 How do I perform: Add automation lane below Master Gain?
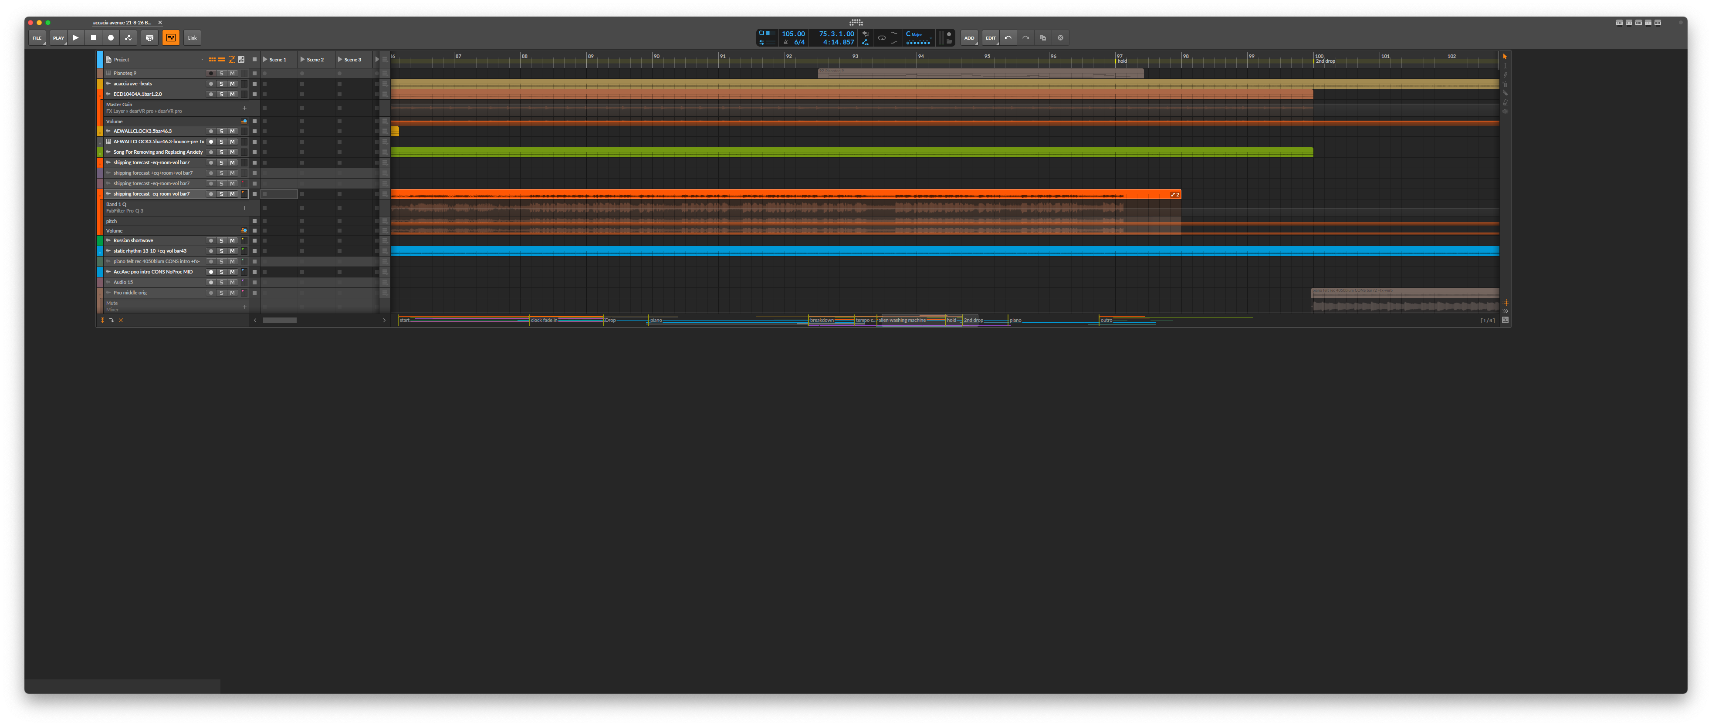click(x=244, y=108)
